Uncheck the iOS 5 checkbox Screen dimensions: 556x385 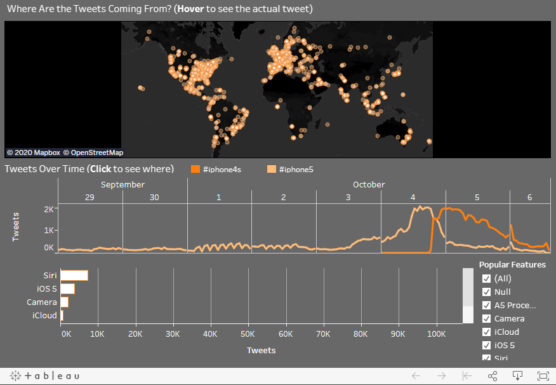[x=487, y=345]
